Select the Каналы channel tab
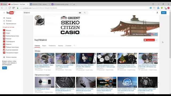171x96 pixels. point(61,46)
